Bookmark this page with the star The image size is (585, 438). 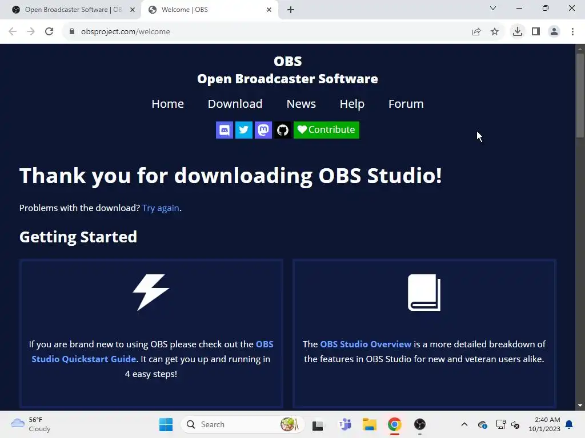pyautogui.click(x=495, y=32)
